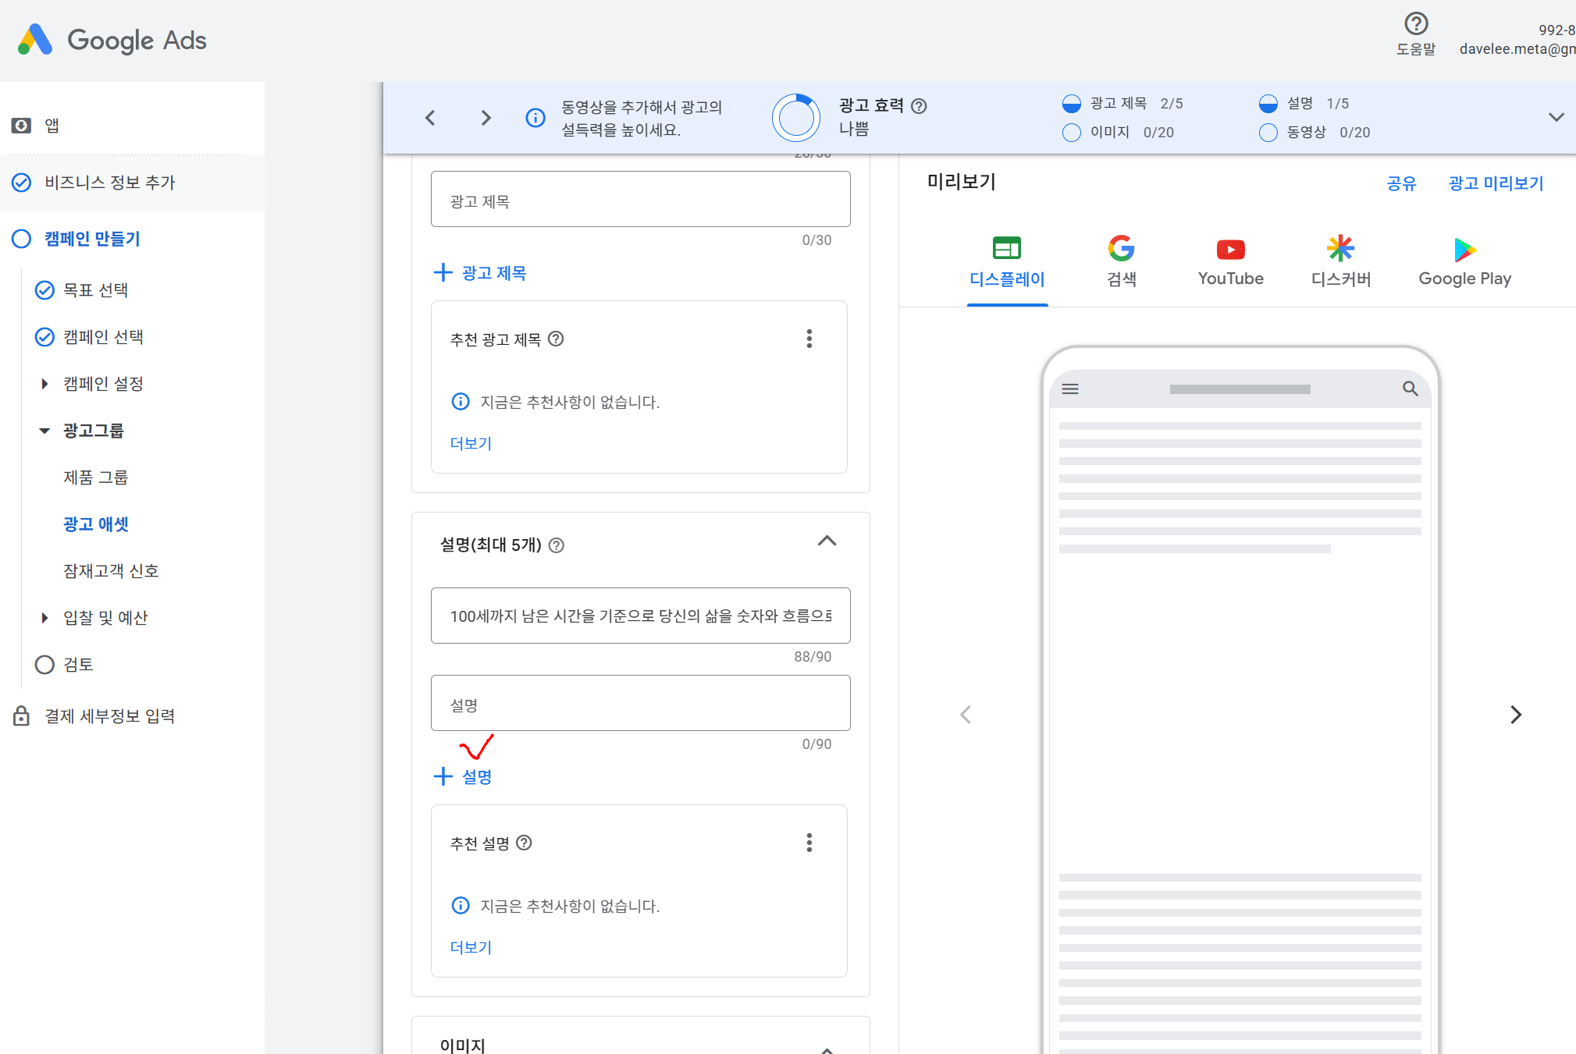Click the search magnifier icon in phone preview
The image size is (1576, 1054).
point(1410,389)
